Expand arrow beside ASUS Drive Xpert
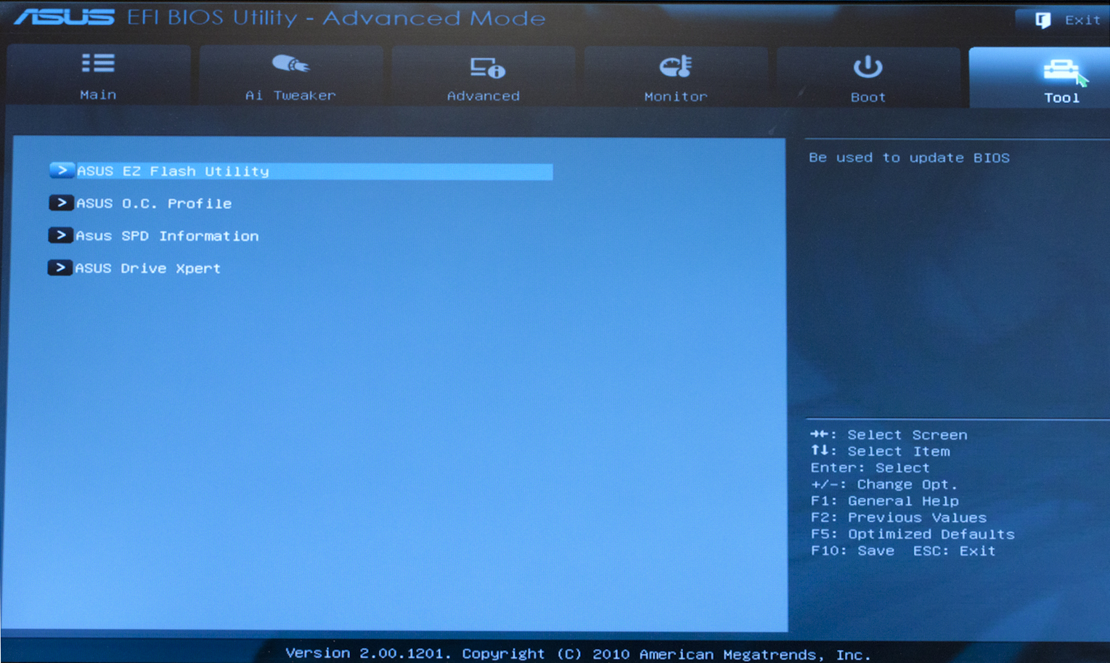Viewport: 1110px width, 663px height. [x=60, y=268]
